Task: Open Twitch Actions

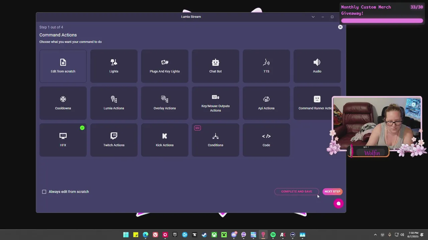Action: coord(114,140)
